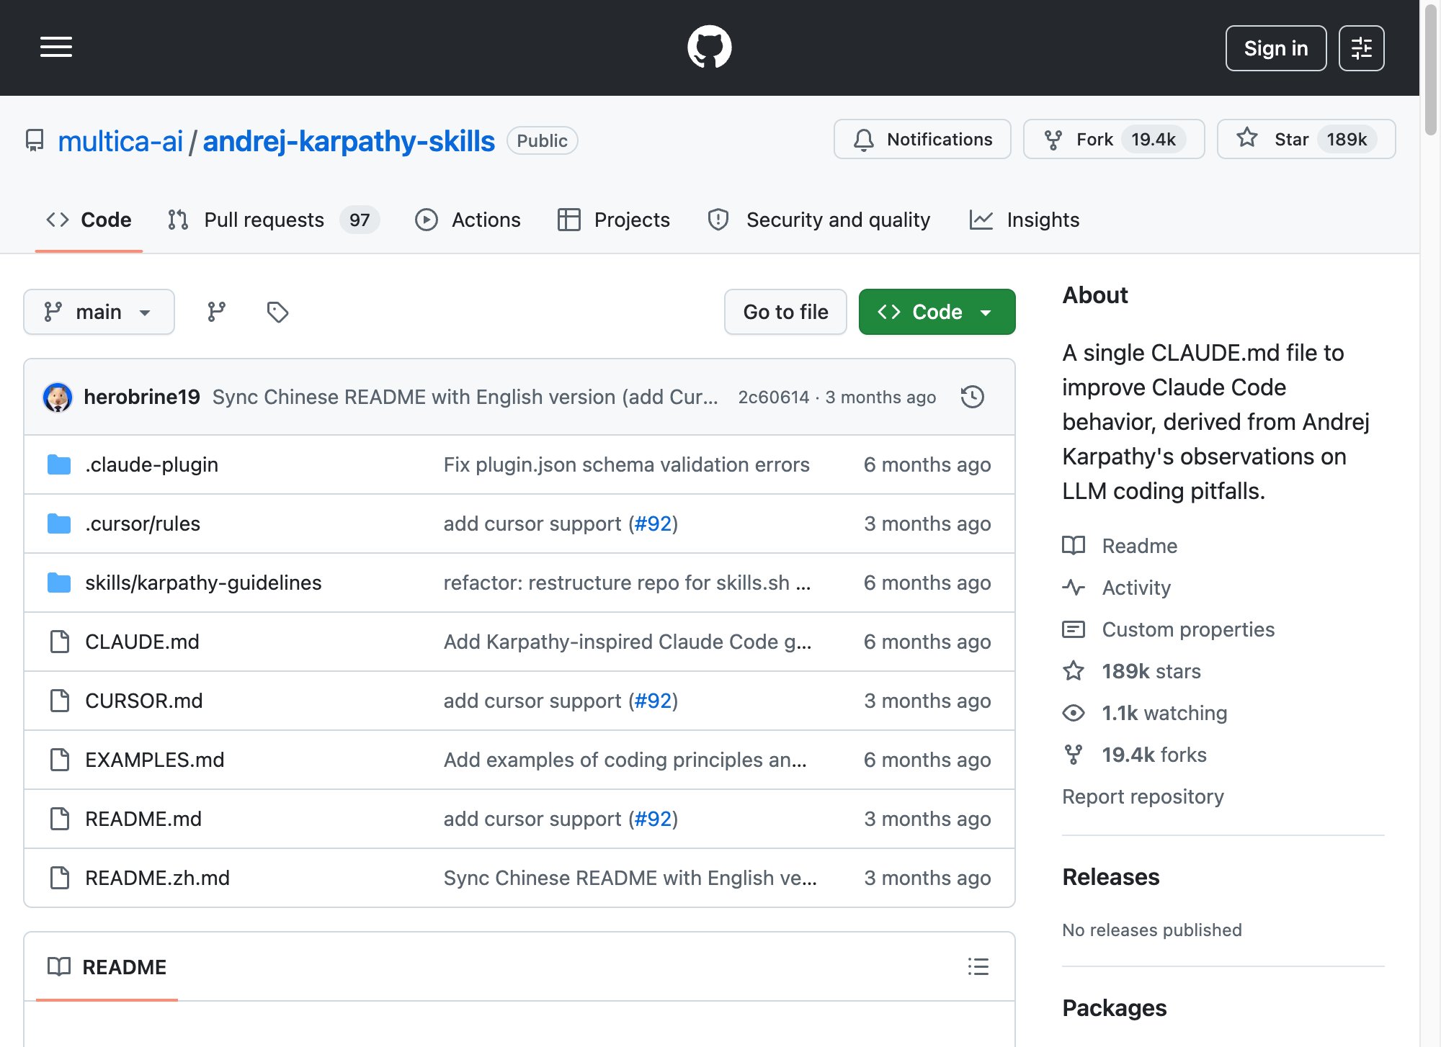The image size is (1441, 1047).
Task: Open 'Add Karpathy-inspired Claude Code' commit message
Action: click(x=628, y=642)
